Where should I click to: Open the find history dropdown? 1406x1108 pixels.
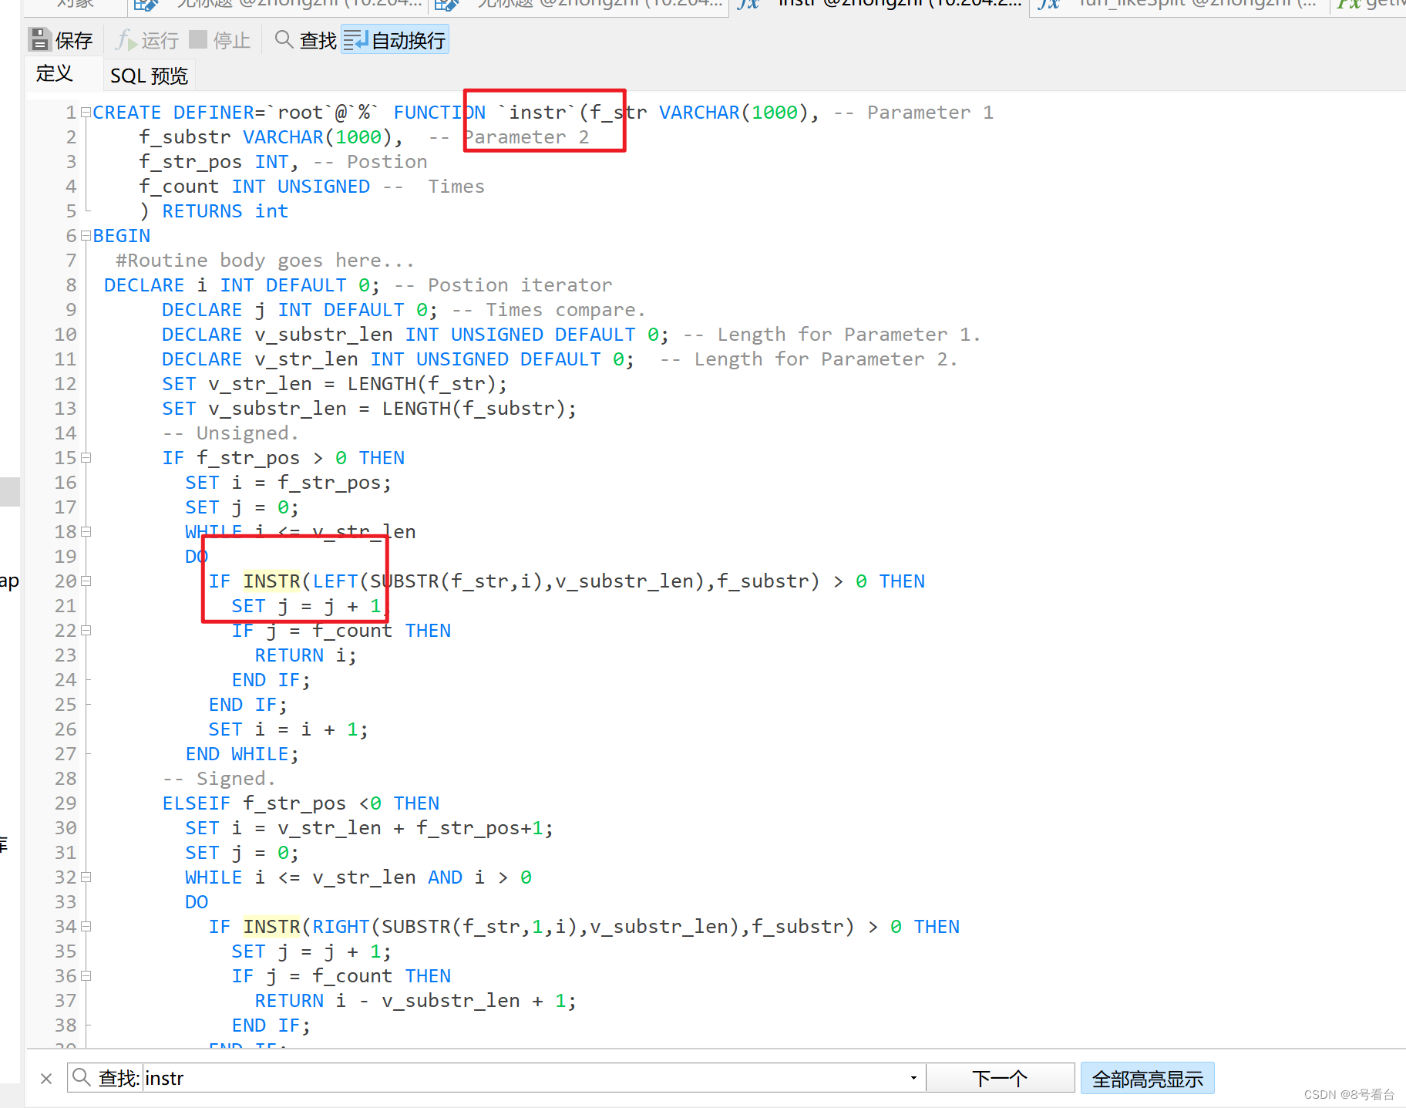point(913,1077)
